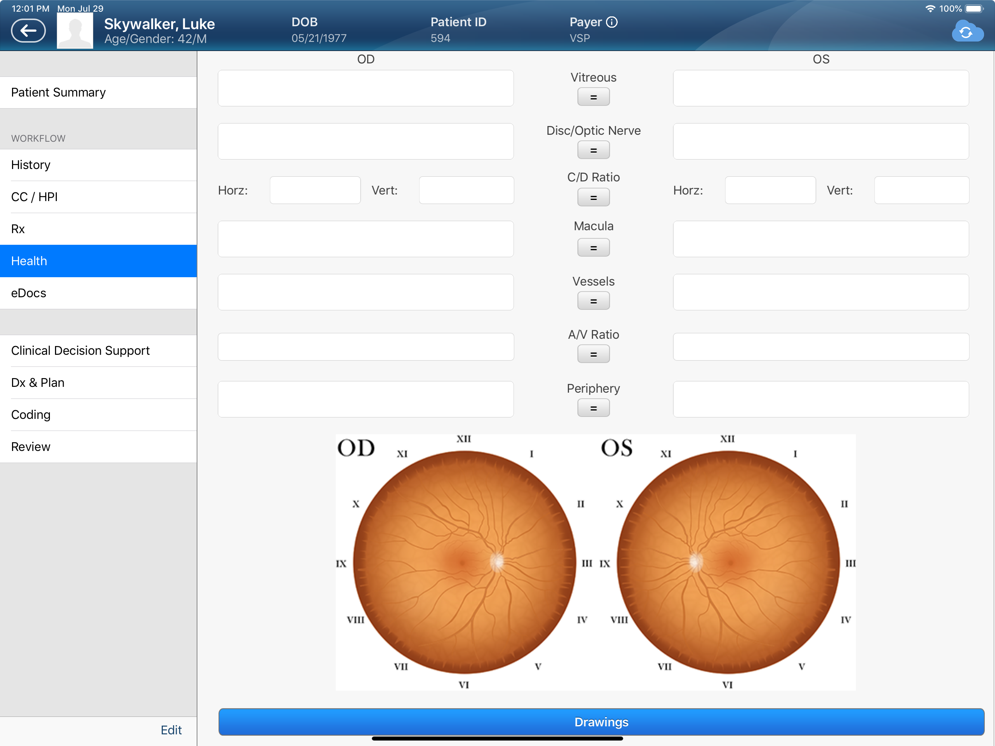The image size is (995, 746).
Task: Tap patient name Skywalker, Luke
Action: point(159,24)
